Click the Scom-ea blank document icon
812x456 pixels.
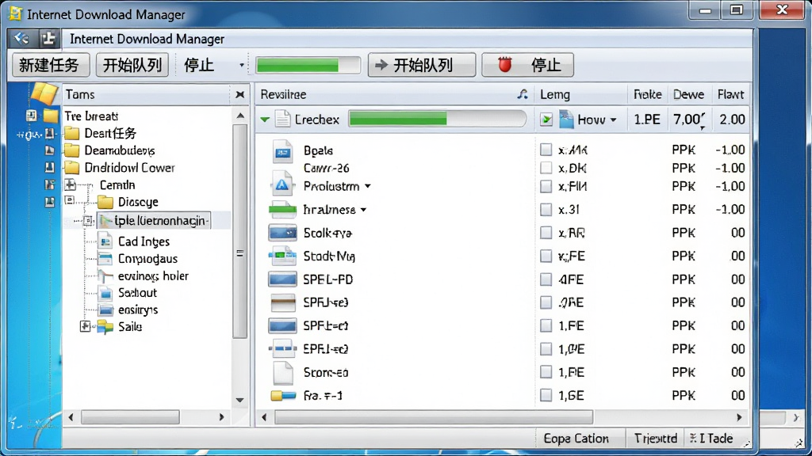[283, 372]
